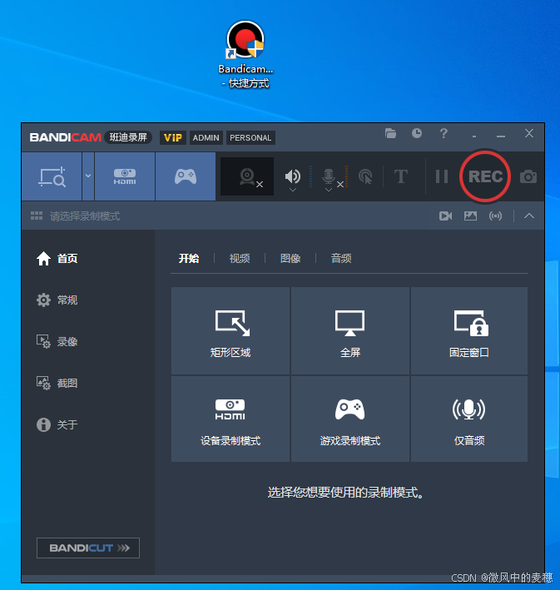Switch to game recording mode in toolbar
Image resolution: width=560 pixels, height=590 pixels.
coord(186,176)
